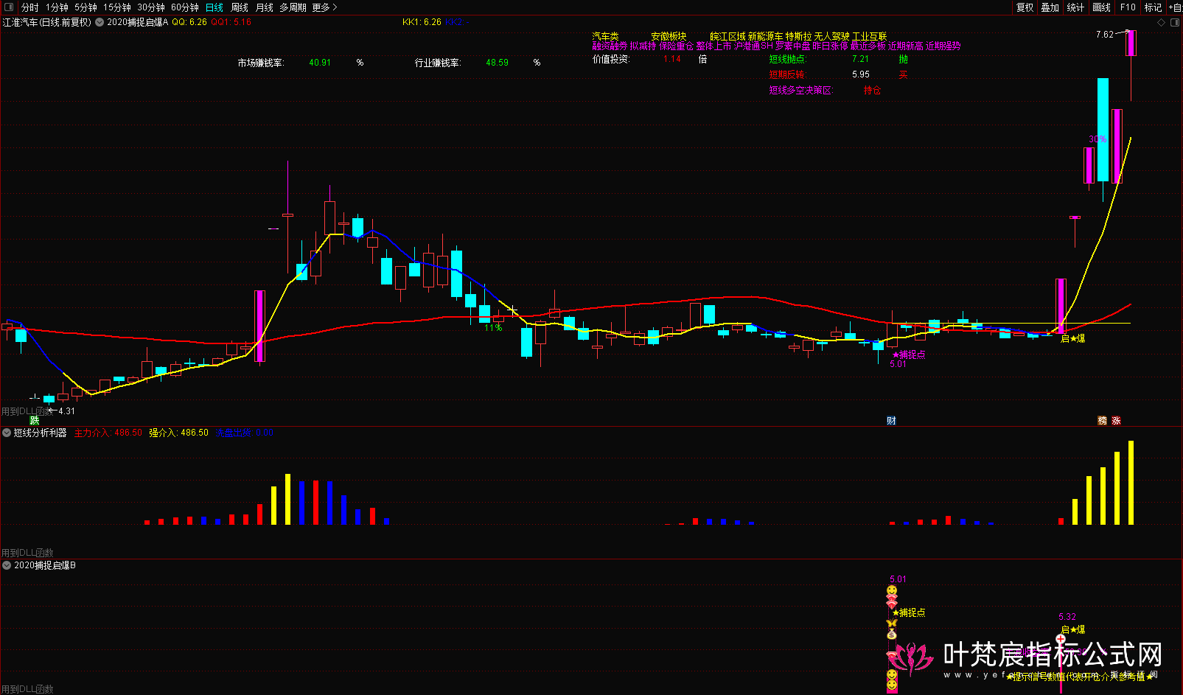Expand the 2020捕捉启爆A indicator dropdown
The height and width of the screenshot is (695, 1183).
(x=100, y=22)
